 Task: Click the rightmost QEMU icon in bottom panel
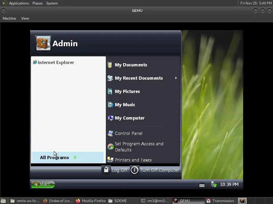click(242, 201)
